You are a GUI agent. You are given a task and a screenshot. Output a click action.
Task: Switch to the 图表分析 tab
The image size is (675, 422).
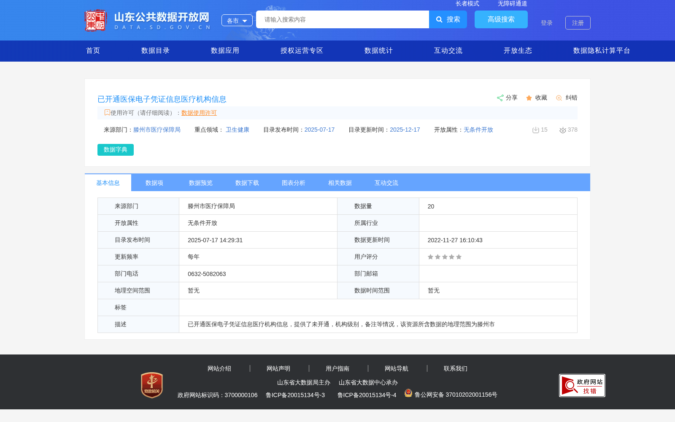(x=294, y=183)
